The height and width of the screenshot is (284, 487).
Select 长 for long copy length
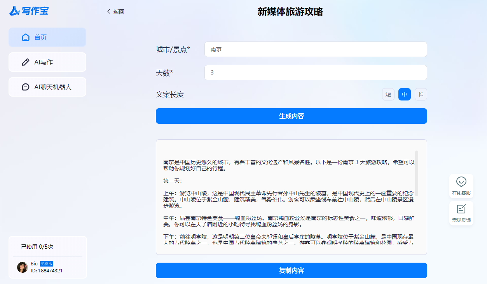421,94
